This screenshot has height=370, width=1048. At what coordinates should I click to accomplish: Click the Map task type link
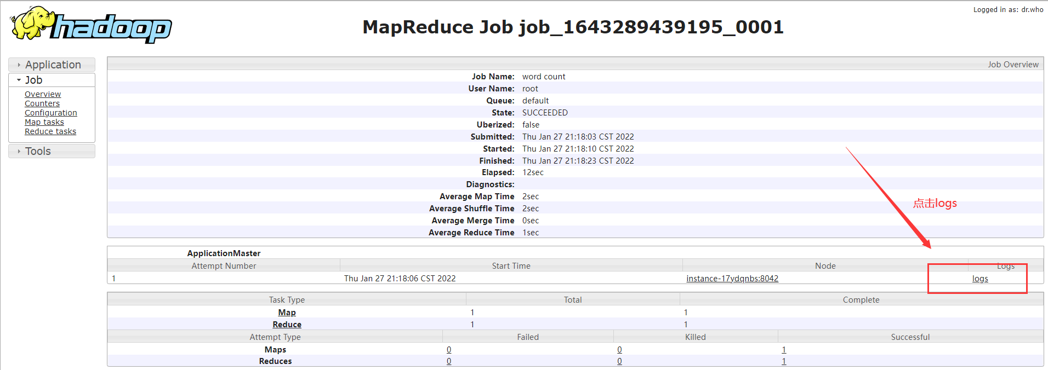[287, 313]
